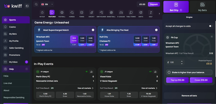Click the Top Up £10.00 button
Image resolution: width=216 pixels, height=104 pixels.
177,80
